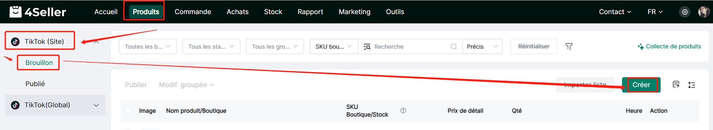The height and width of the screenshot is (130, 713).
Task: Select Publié in the sidebar
Action: [x=35, y=84]
